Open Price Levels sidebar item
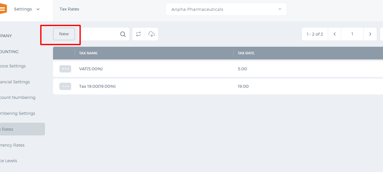 [9, 161]
